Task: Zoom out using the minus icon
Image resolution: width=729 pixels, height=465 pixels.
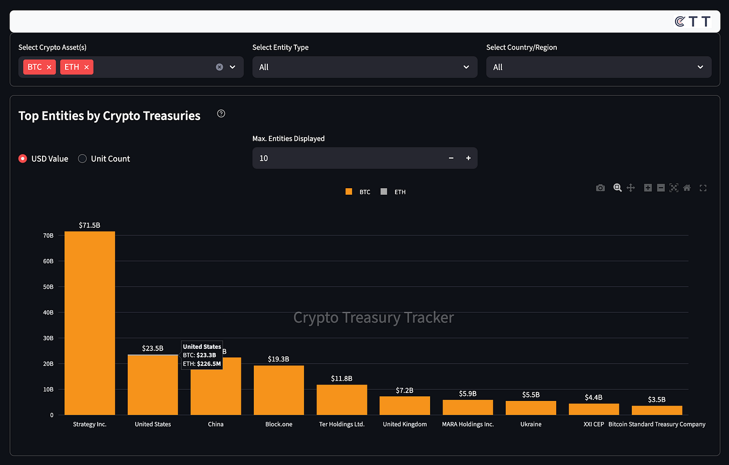Action: pos(660,188)
